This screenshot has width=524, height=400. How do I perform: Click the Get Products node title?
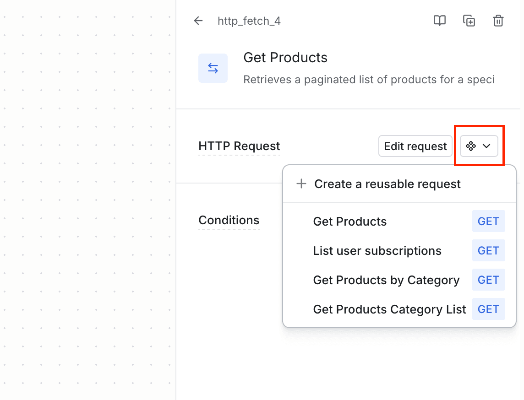(285, 57)
